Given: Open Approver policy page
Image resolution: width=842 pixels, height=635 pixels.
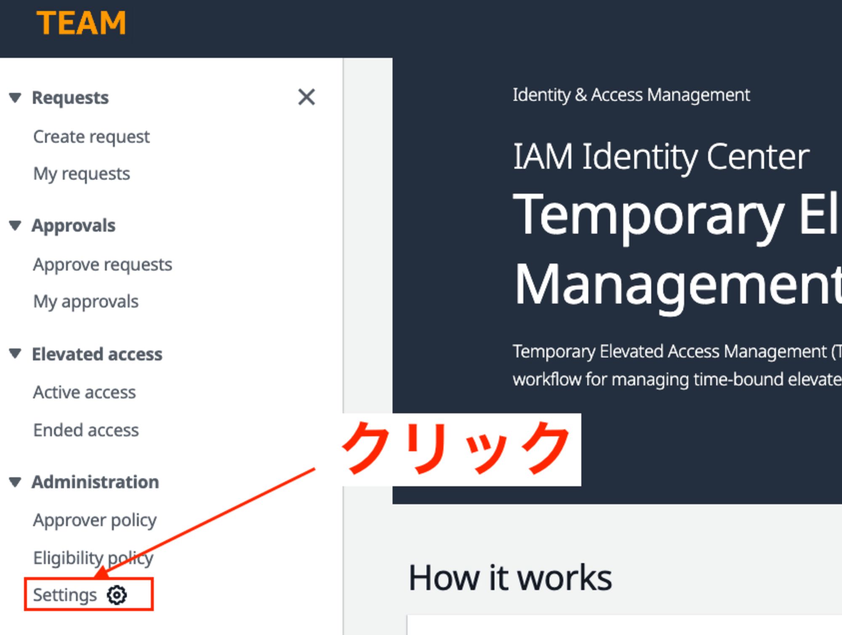Looking at the screenshot, I should click(x=95, y=521).
